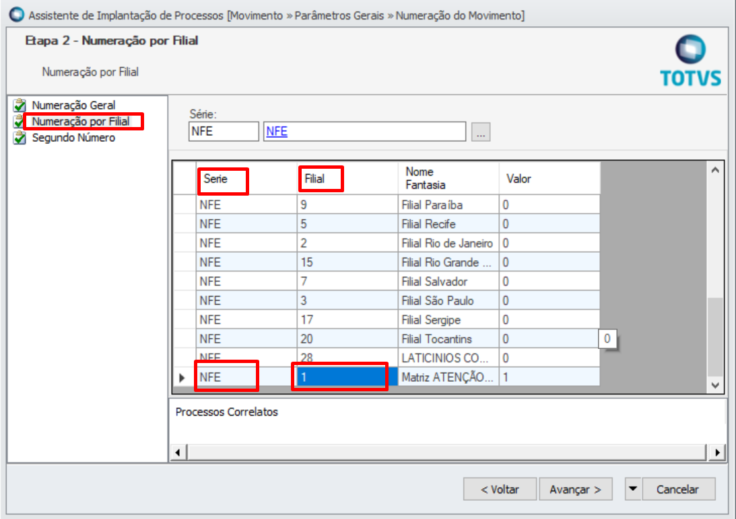Image resolution: width=736 pixels, height=519 pixels.
Task: Click the current row indicator arrow
Action: pos(182,377)
